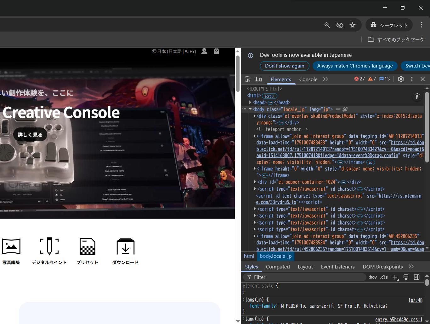Viewport: 430px width, 324px height.
Task: Click Always match Chrome's language
Action: (x=355, y=66)
